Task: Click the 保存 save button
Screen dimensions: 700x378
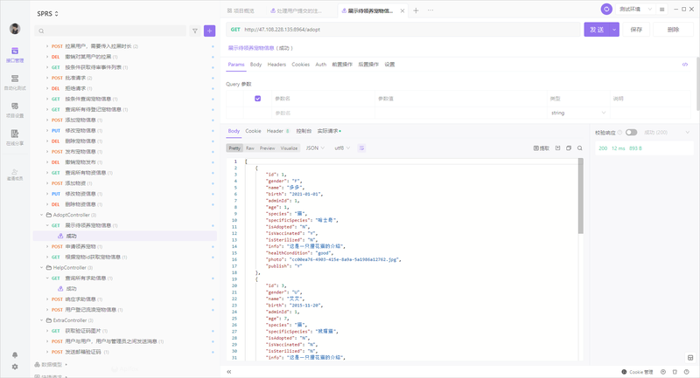Action: (x=636, y=30)
